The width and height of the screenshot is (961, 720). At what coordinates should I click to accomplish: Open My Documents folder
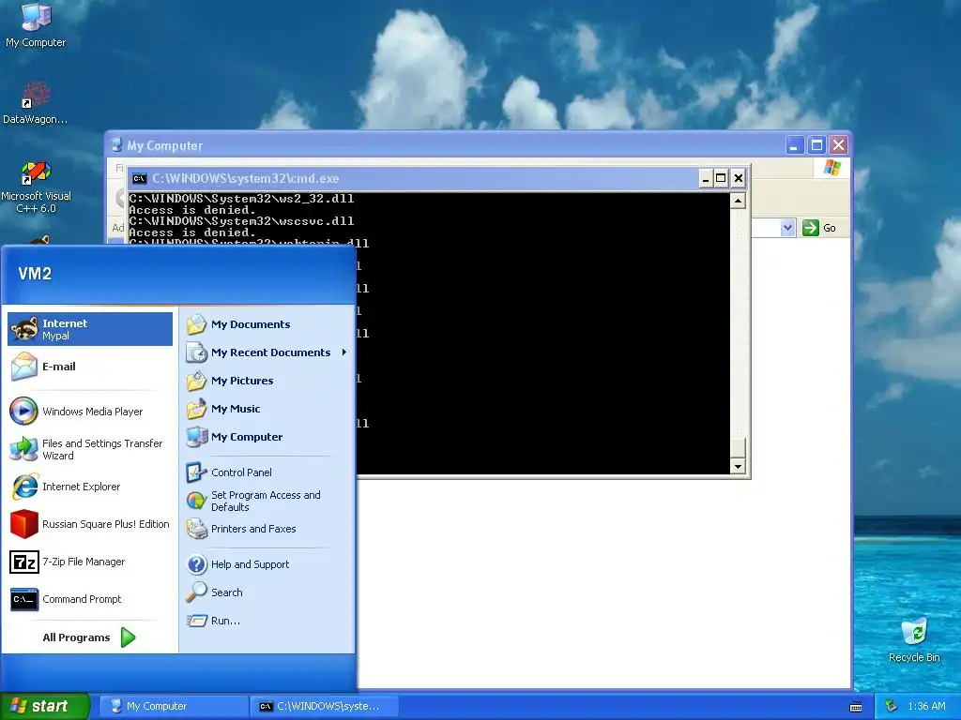click(267, 324)
